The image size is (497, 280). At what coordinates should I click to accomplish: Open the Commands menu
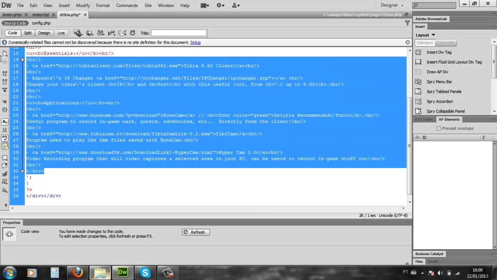[x=127, y=5]
